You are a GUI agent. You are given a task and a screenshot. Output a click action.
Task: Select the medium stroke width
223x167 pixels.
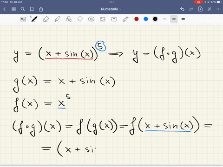click(x=174, y=19)
